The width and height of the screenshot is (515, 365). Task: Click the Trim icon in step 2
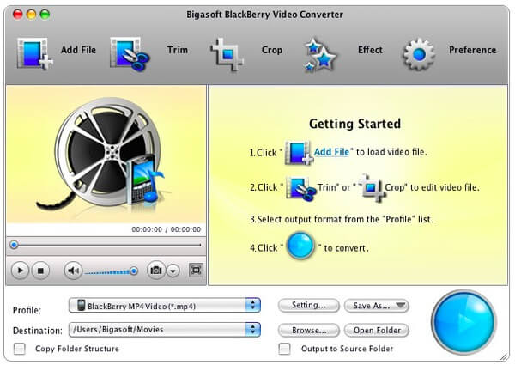pyautogui.click(x=301, y=188)
